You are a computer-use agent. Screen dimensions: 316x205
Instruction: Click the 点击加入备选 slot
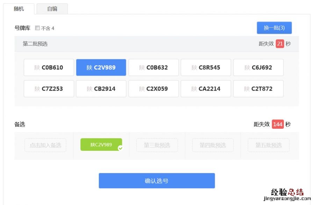tap(45, 145)
